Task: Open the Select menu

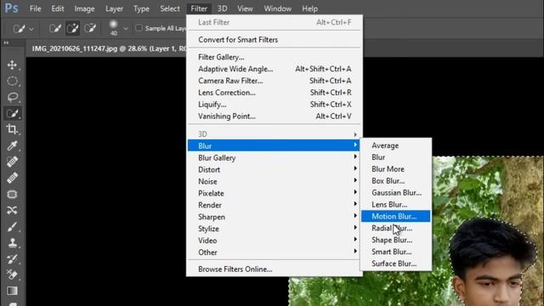Action: [170, 8]
